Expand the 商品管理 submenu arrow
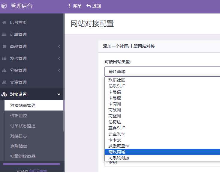 pyautogui.click(x=59, y=46)
